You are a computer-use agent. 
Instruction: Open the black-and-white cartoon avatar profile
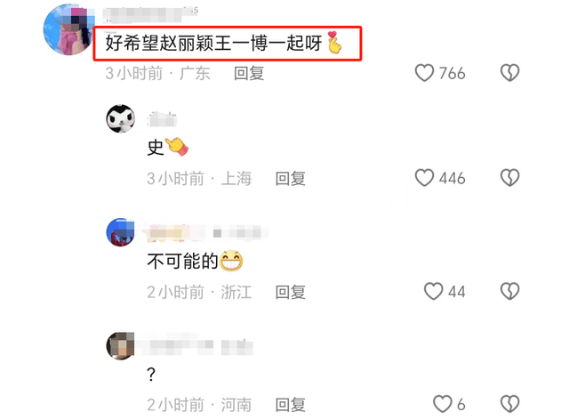click(121, 118)
